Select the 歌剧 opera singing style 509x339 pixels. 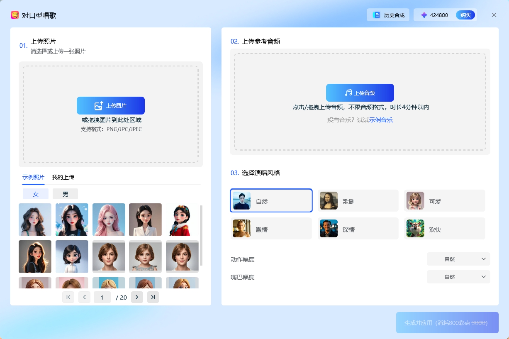click(358, 201)
